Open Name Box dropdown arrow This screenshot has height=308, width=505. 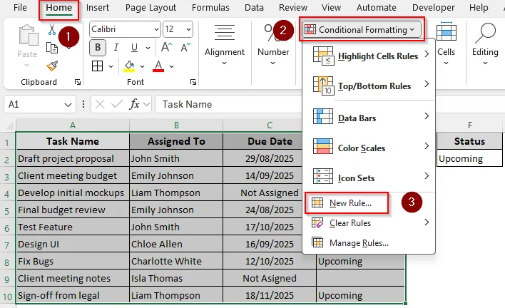(68, 105)
